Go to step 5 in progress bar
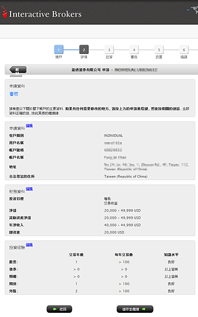Viewport: 198px width, 317px height. [x=159, y=50]
